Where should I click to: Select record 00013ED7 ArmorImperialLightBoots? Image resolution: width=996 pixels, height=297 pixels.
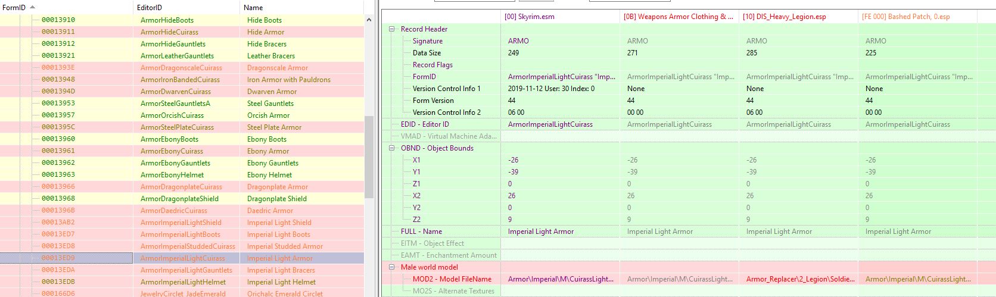(x=182, y=234)
